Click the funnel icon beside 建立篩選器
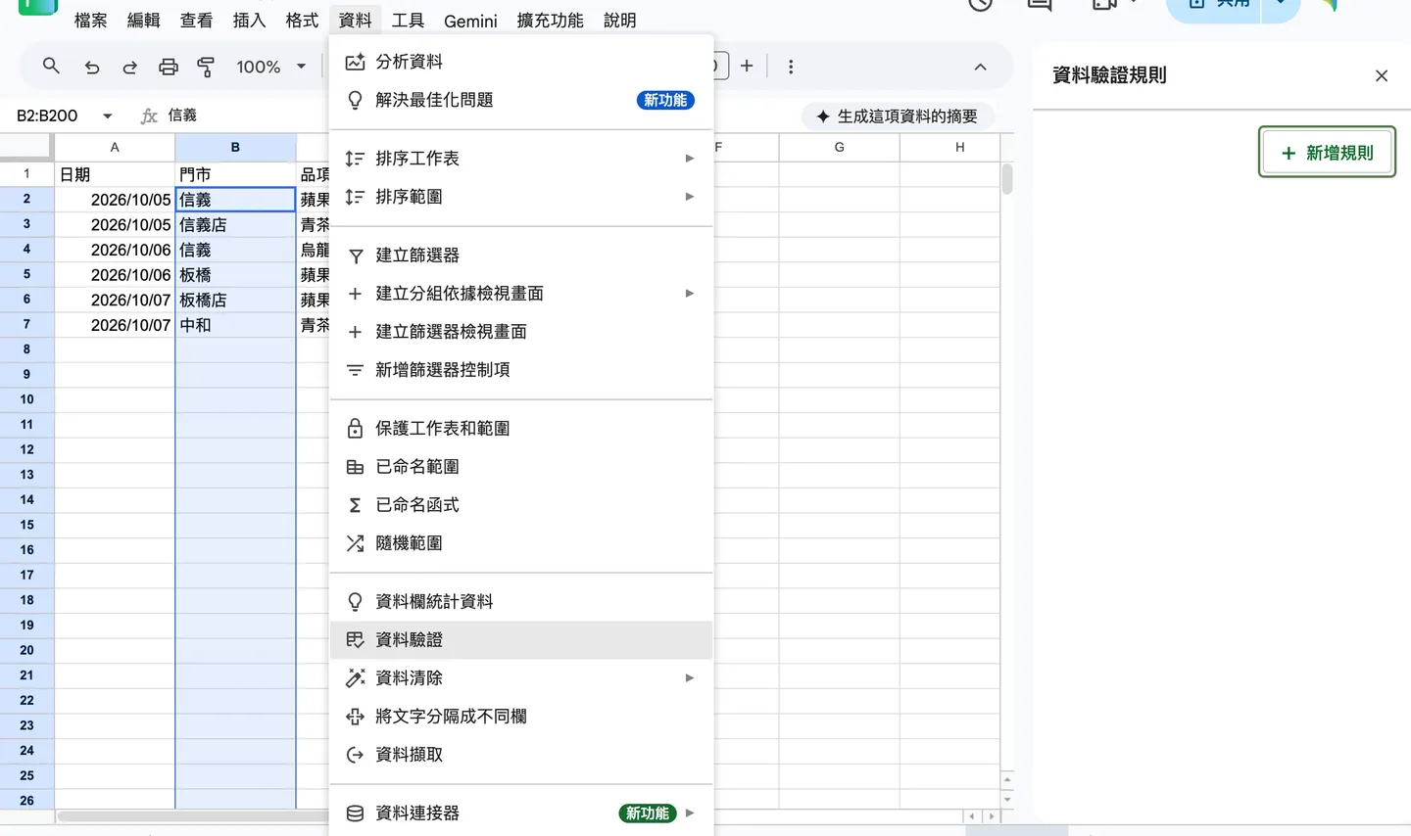The width and height of the screenshot is (1411, 836). coord(356,255)
